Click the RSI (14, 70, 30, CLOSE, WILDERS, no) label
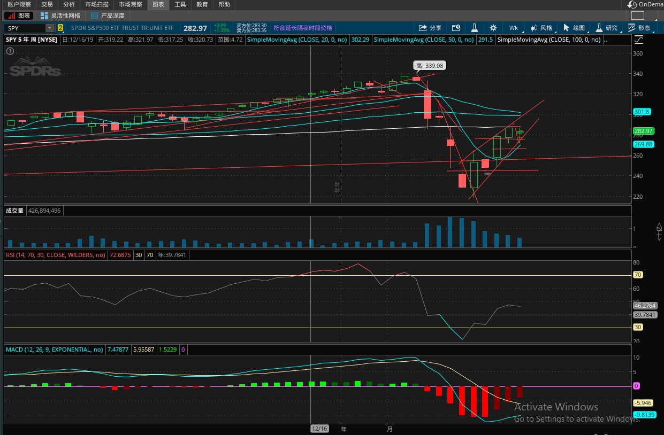The image size is (664, 435). [x=56, y=255]
